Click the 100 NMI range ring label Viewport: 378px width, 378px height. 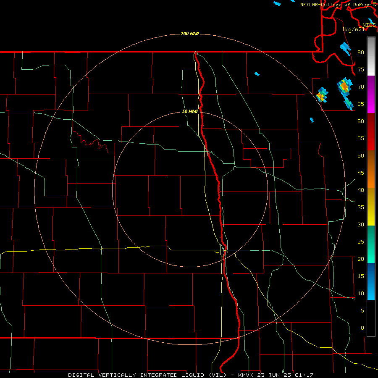point(190,34)
